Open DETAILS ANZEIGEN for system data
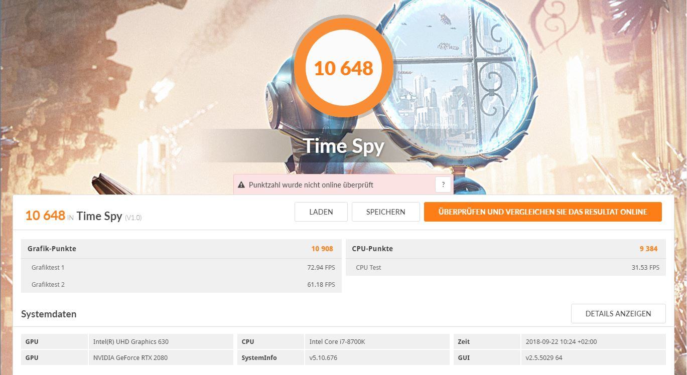The image size is (687, 375). click(618, 313)
